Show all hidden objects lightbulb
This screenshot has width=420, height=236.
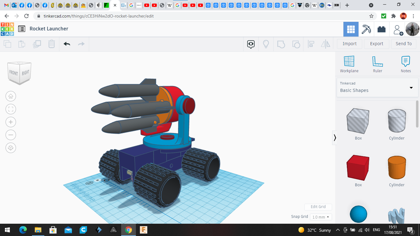point(266,44)
